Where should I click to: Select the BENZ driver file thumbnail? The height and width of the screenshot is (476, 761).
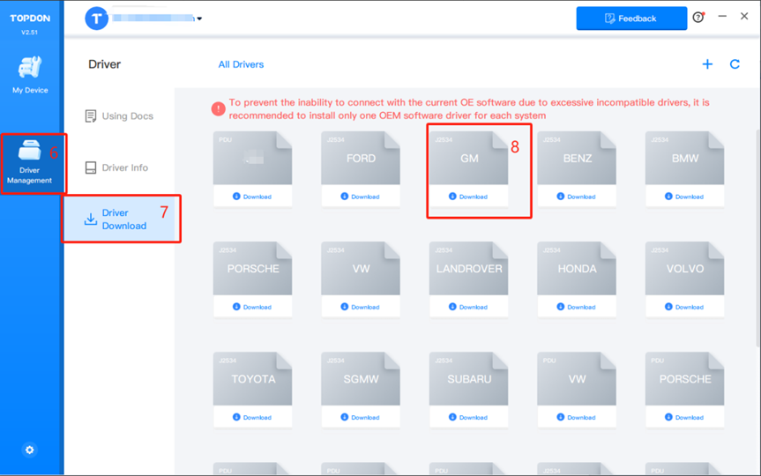pos(576,158)
